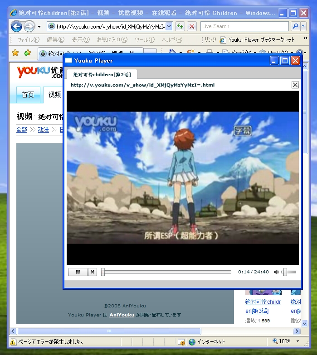This screenshot has width=317, height=355.
Task: Click the Youku Player window title icon
Action: pyautogui.click(x=68, y=60)
